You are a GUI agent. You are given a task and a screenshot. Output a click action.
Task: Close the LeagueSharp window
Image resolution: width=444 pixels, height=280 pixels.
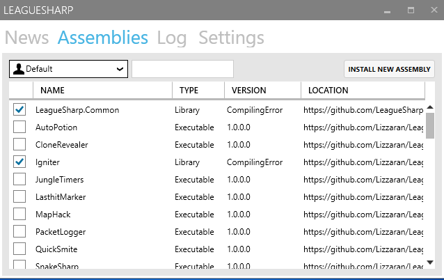[x=434, y=10]
